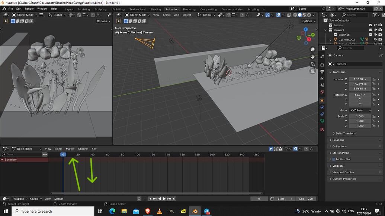
Task: Open the Dope Sheet mode dropdown
Action: click(26, 149)
